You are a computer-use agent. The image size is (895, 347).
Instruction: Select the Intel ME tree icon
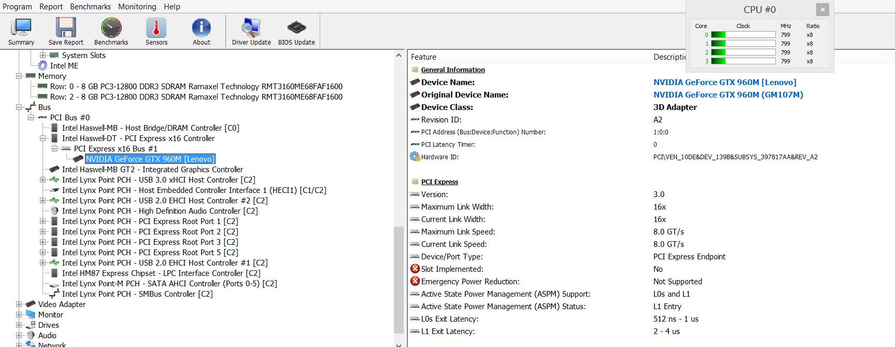click(x=42, y=66)
